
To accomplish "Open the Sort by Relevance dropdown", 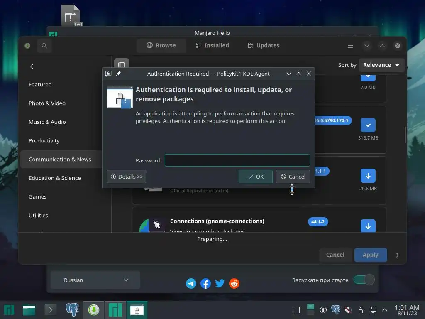I will coord(381,65).
